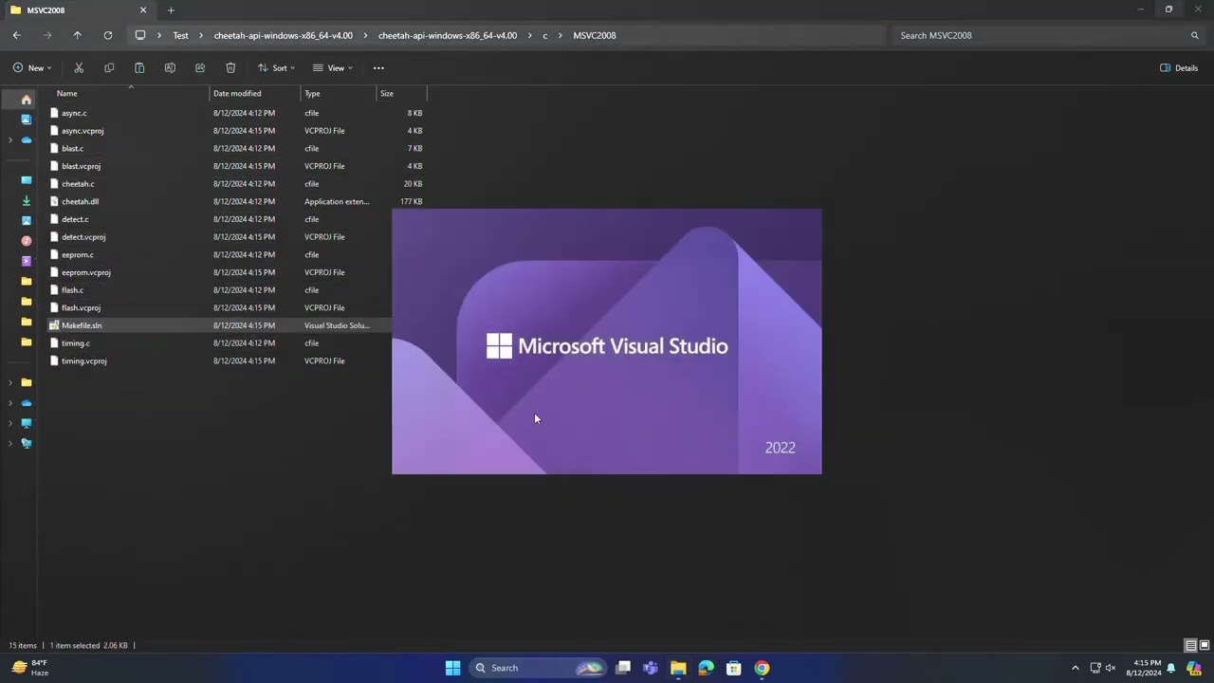Click the Delete trash icon
This screenshot has width=1214, height=683.
coord(230,68)
